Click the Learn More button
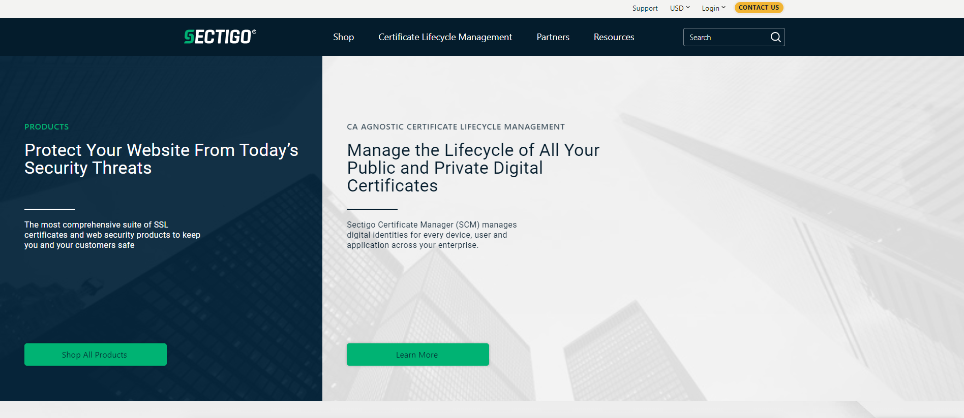 click(x=418, y=355)
